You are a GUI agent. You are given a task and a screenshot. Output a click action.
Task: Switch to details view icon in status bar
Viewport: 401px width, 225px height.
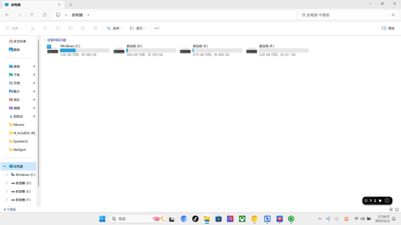tap(391, 210)
